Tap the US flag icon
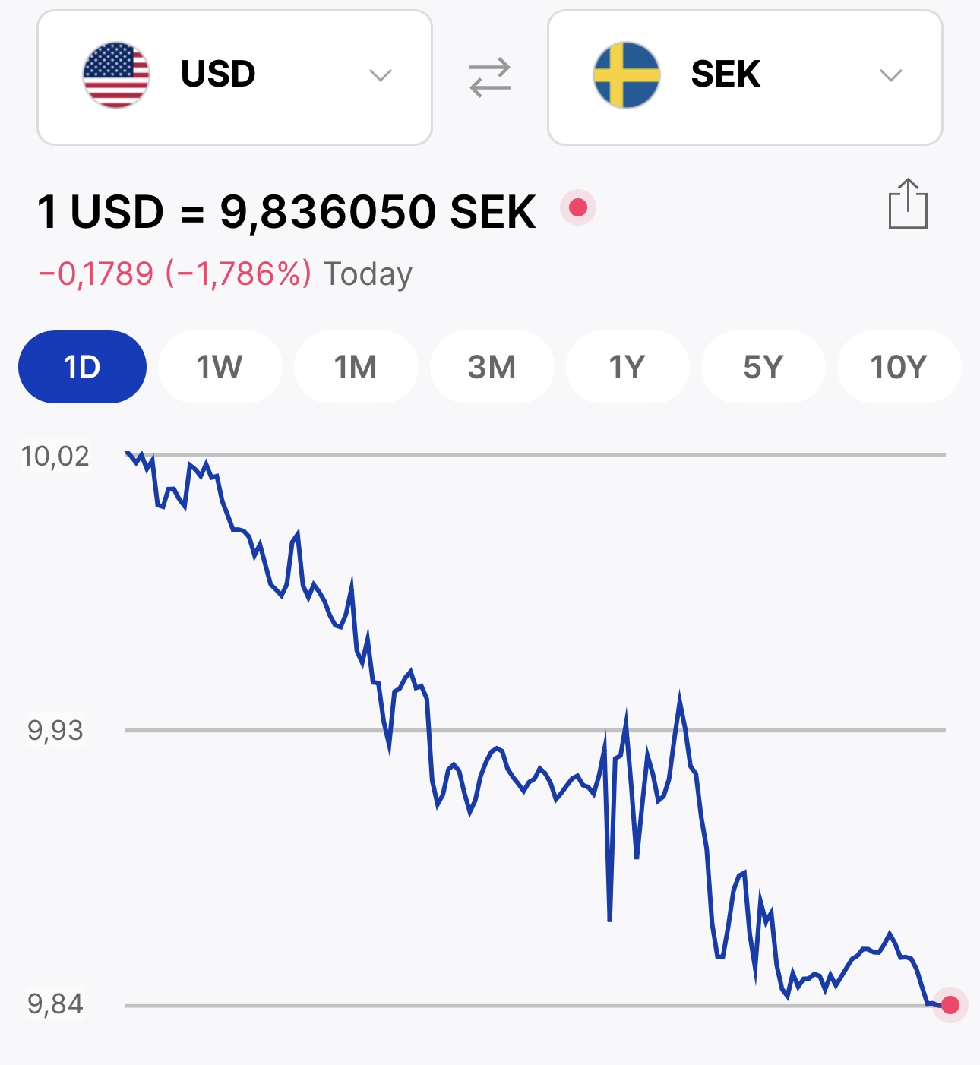Viewport: 980px width, 1065px height. coord(116,75)
